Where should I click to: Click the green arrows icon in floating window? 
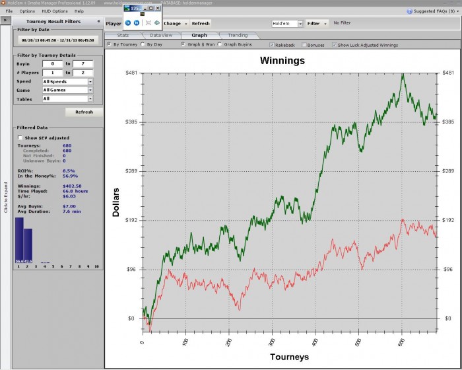[157, 22]
